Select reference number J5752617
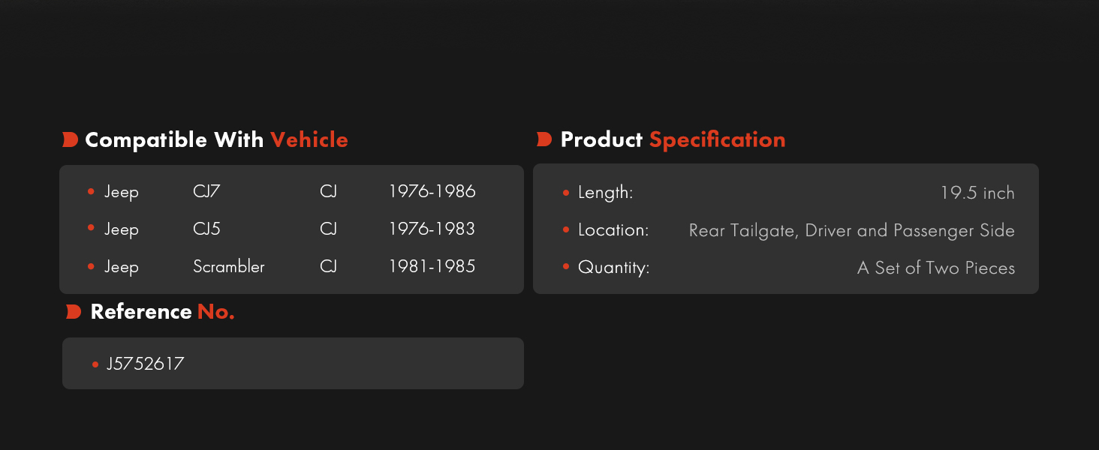 point(146,364)
